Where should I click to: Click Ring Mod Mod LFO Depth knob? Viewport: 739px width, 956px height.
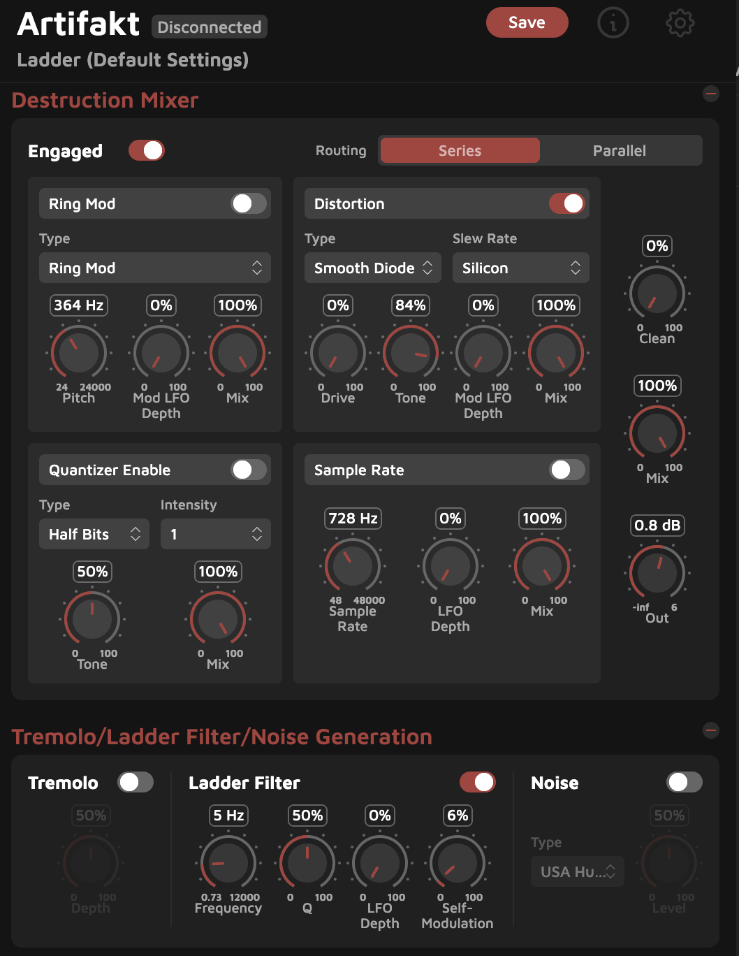coord(161,353)
